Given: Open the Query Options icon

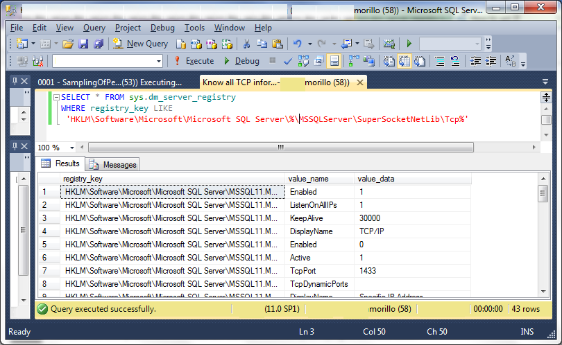Looking at the screenshot, I should click(x=318, y=61).
